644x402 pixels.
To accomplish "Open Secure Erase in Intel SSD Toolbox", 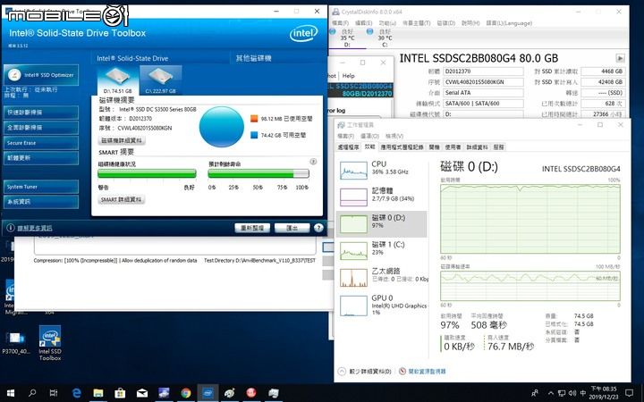I will pos(41,143).
